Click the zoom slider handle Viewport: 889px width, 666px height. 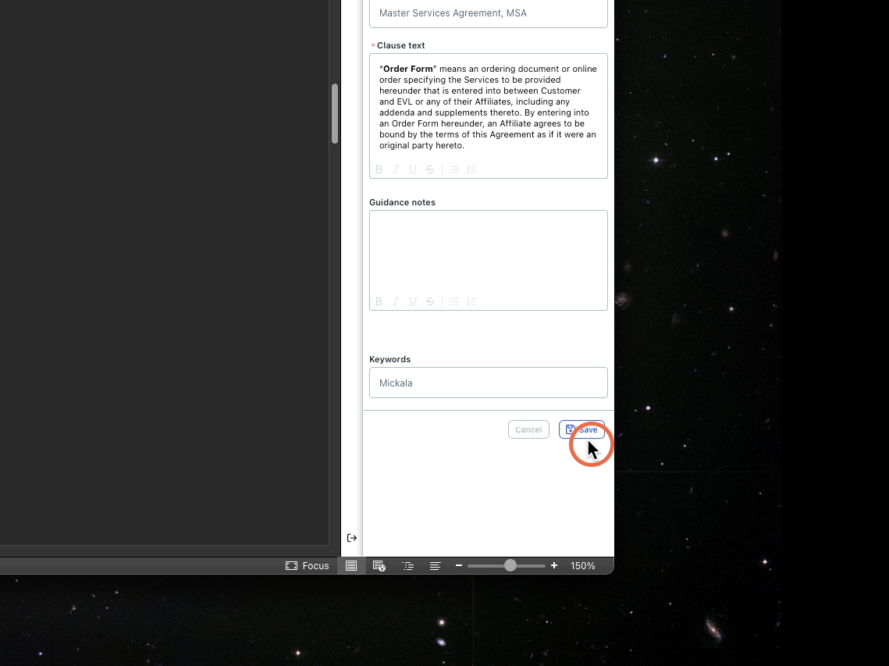[510, 565]
